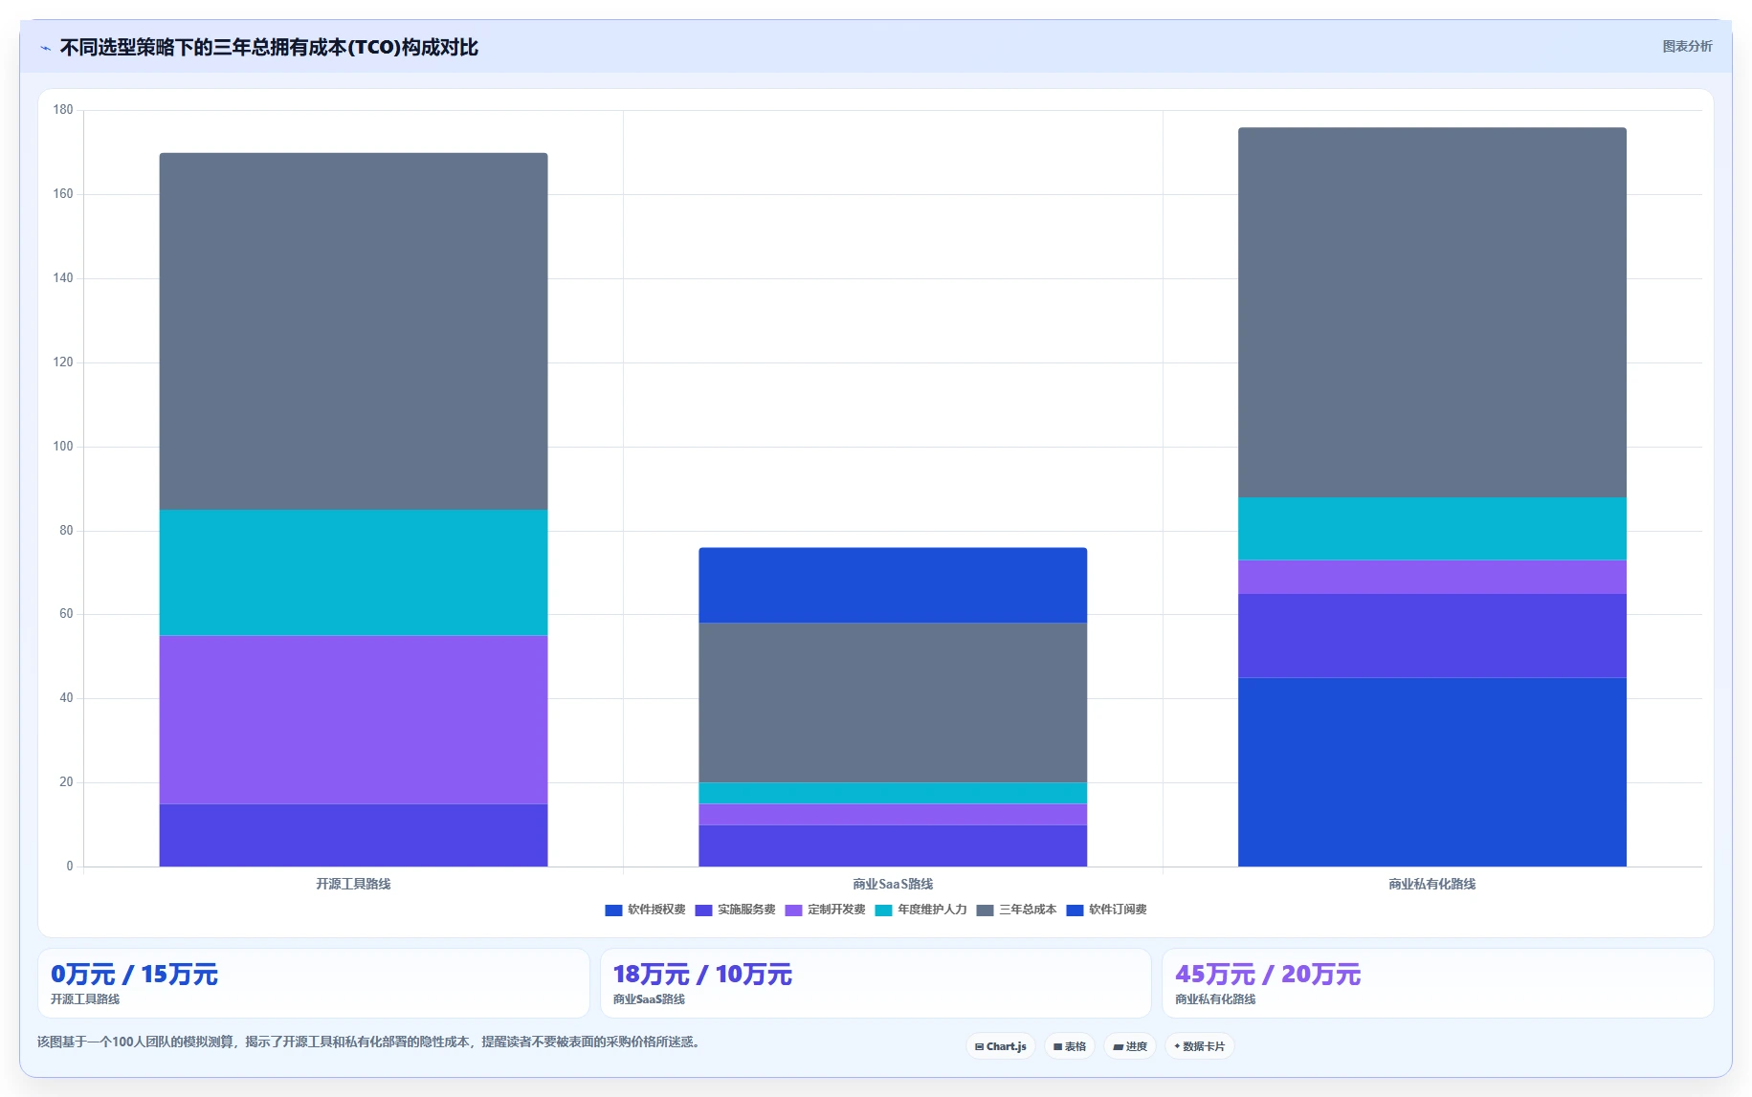Image resolution: width=1752 pixels, height=1097 pixels.
Task: Toggle the 软件订阅费 legend item
Action: coord(1106,910)
